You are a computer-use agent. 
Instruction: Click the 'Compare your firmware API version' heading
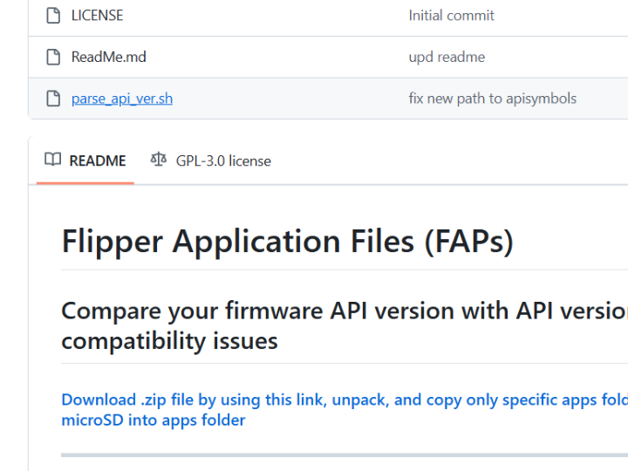[345, 325]
